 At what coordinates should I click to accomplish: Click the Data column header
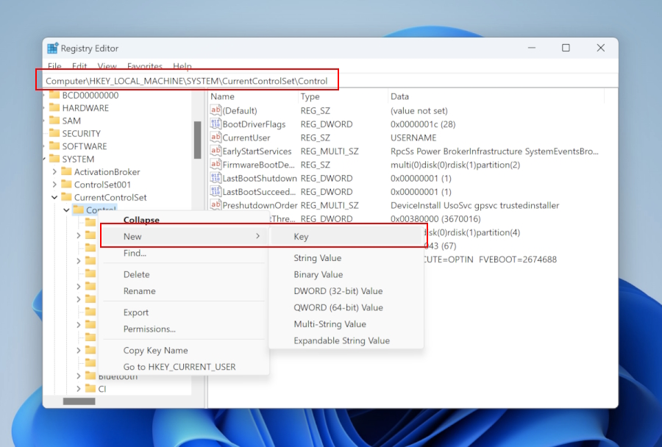[399, 96]
